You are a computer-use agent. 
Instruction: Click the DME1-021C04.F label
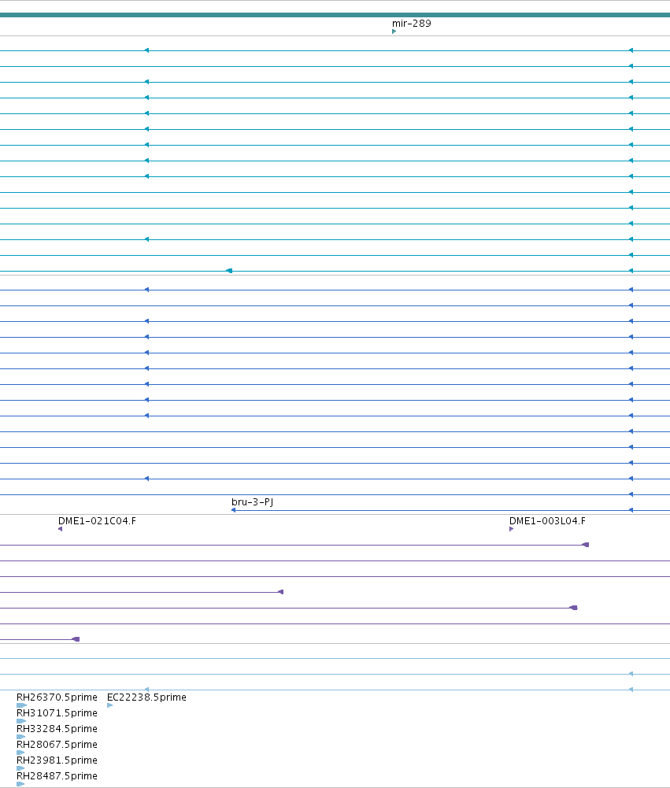click(x=97, y=520)
